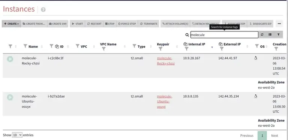288x140 pixels.
Task: Click filter icon in the status column
Action: point(10,46)
